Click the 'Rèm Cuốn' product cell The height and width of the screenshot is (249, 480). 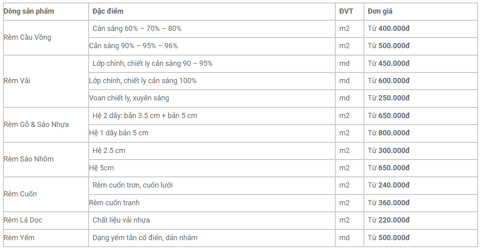point(20,194)
